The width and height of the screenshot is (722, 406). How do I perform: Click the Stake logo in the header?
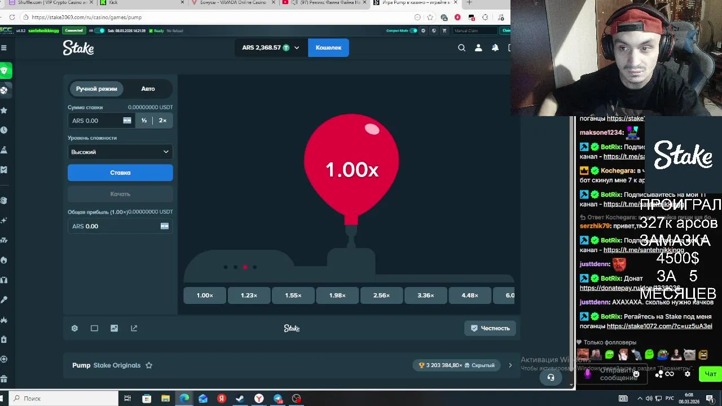tap(78, 48)
